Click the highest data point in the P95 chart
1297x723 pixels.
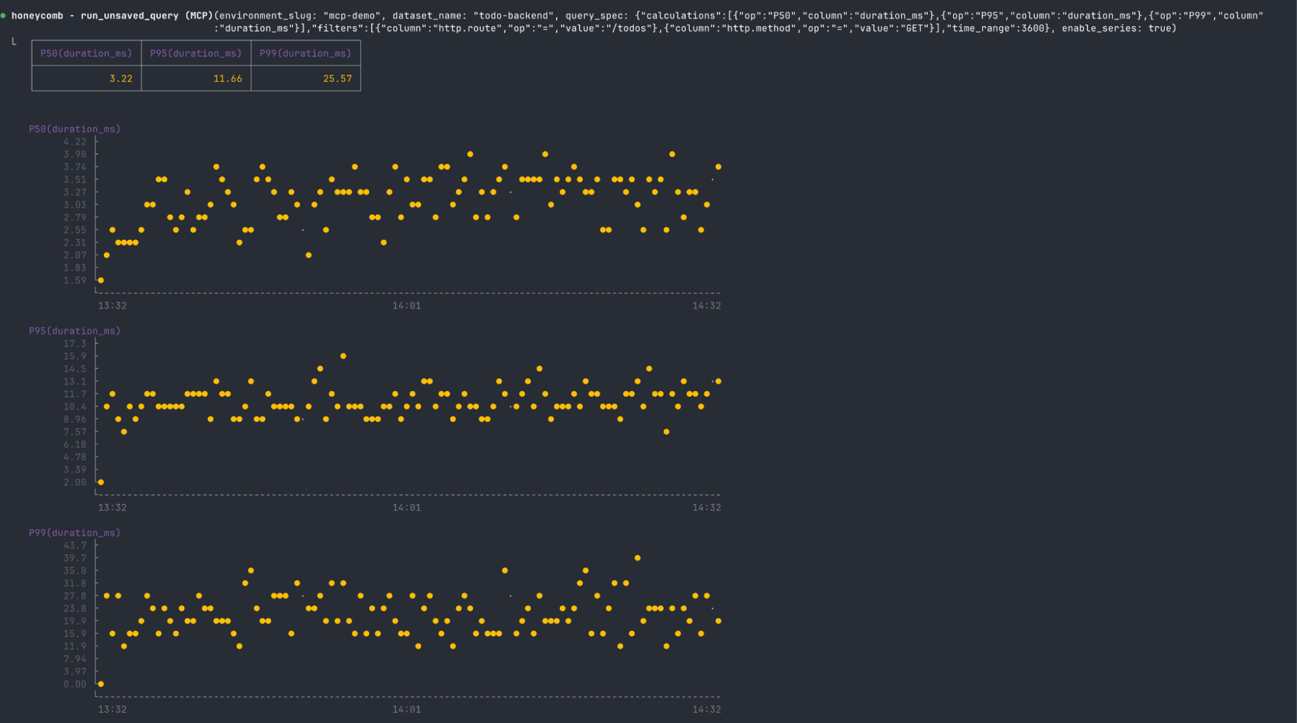pos(343,356)
